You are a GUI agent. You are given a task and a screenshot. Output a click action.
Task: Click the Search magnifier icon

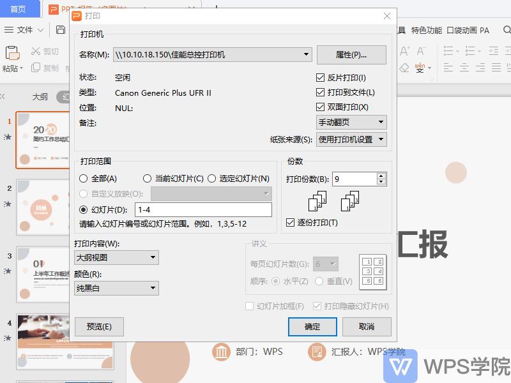tap(505, 30)
